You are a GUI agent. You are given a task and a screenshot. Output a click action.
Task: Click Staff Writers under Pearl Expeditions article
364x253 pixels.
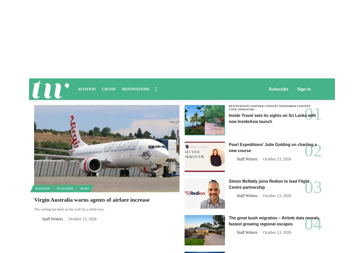(x=247, y=159)
